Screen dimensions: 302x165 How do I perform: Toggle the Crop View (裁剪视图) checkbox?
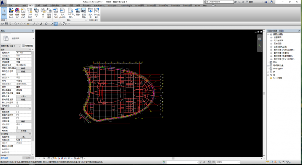point(17,112)
